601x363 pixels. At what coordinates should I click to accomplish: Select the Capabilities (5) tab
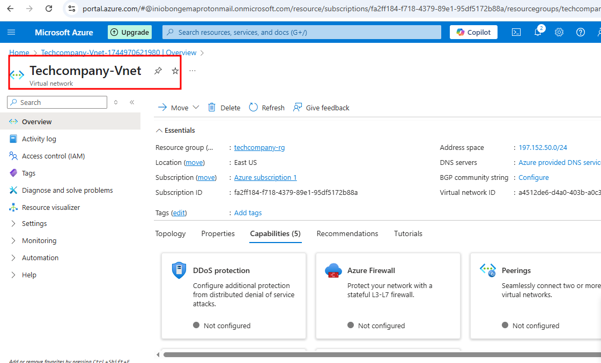coord(275,233)
